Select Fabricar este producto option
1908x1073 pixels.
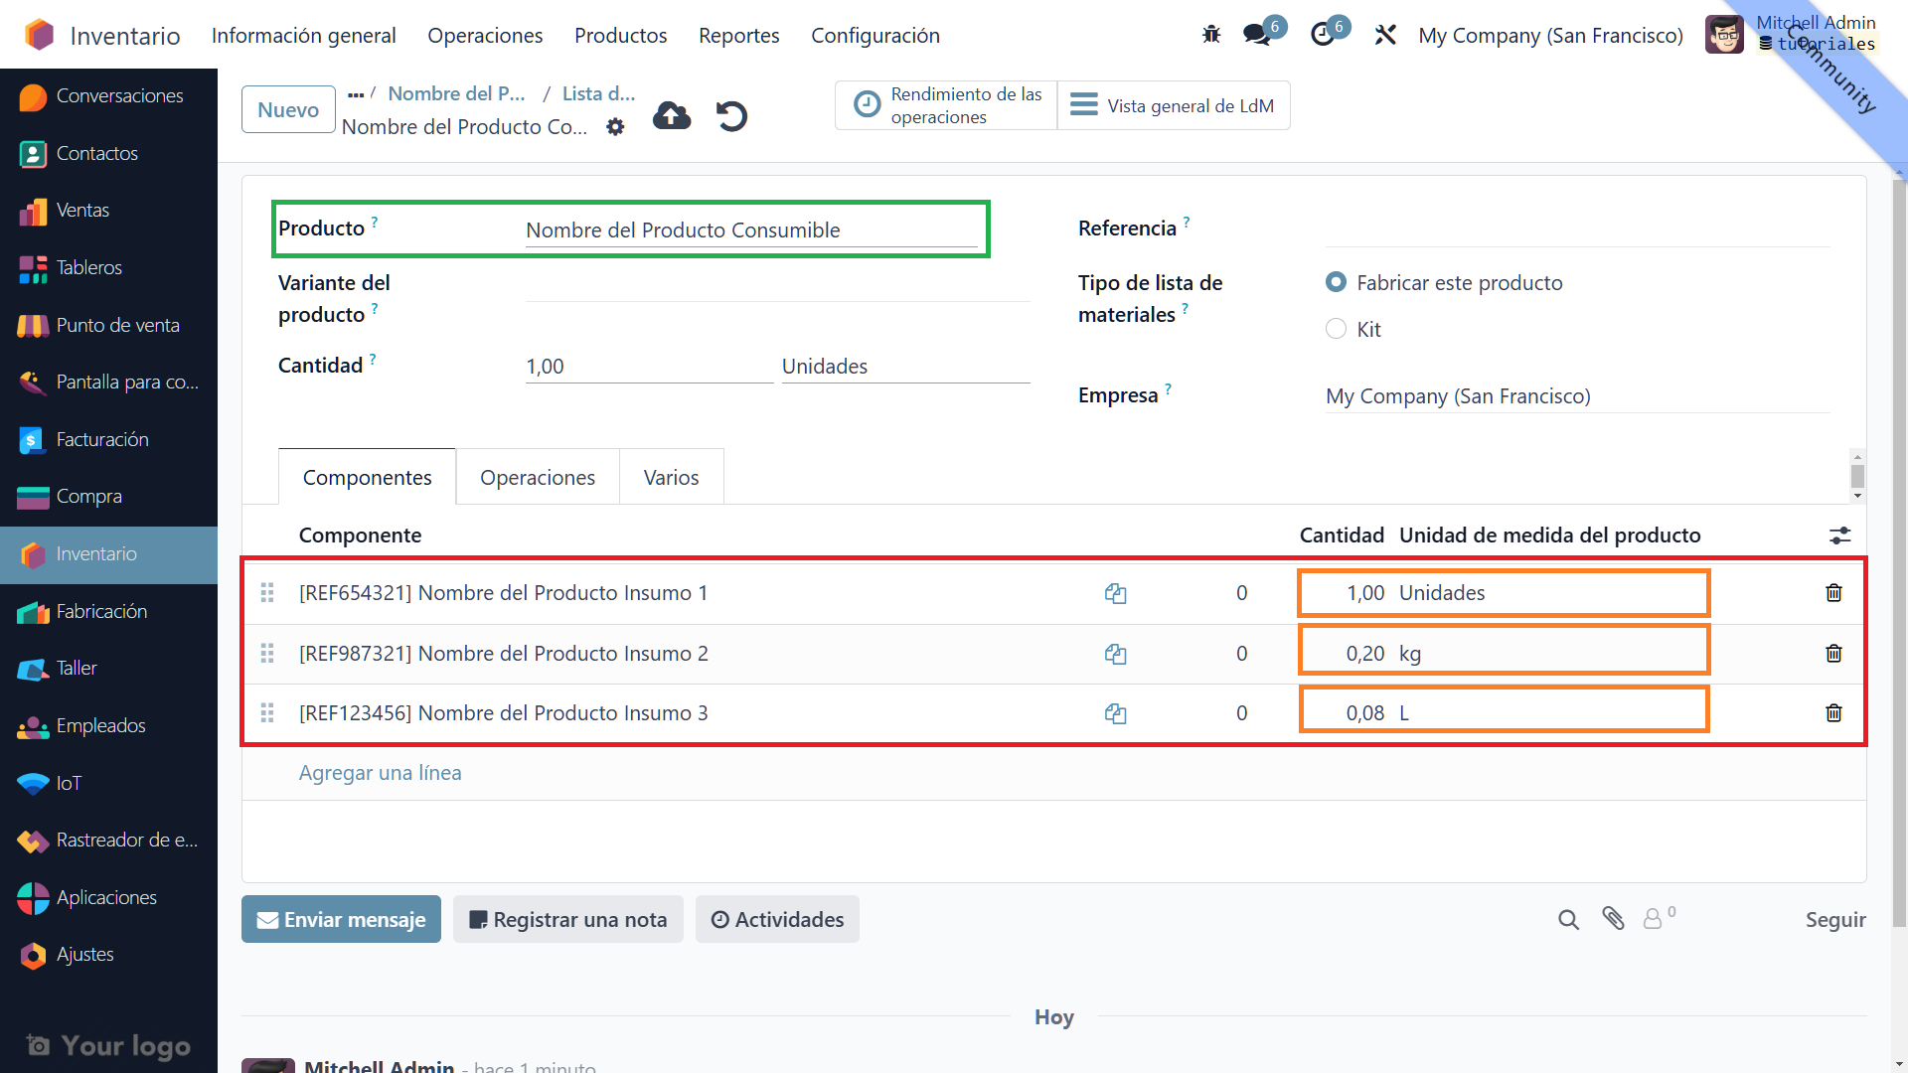tap(1337, 283)
